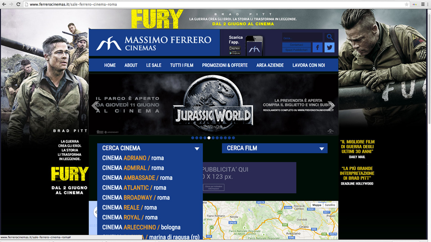Viewport: 431px width, 242px height.
Task: Click the browser forward arrow
Action: pos(11,5)
